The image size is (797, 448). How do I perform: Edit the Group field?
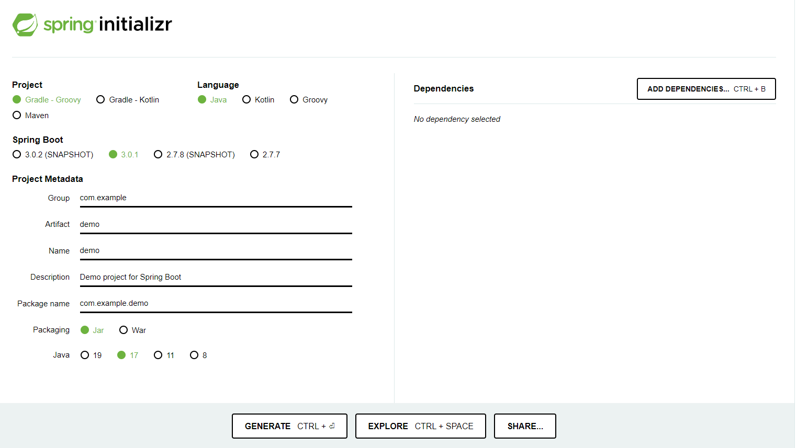point(216,198)
